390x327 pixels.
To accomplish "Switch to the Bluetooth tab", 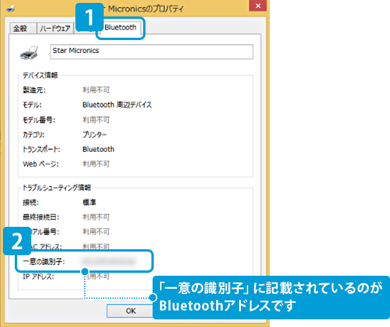I will pyautogui.click(x=120, y=28).
